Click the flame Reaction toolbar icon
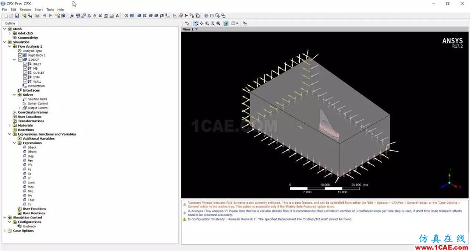 tap(95, 16)
